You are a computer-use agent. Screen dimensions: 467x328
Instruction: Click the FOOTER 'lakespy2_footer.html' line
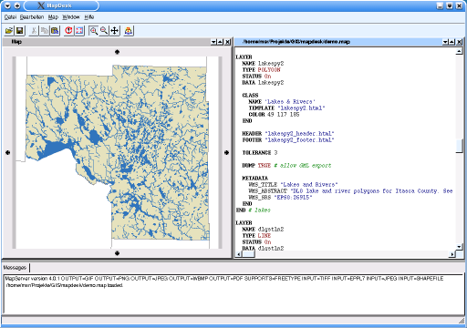[x=288, y=139]
